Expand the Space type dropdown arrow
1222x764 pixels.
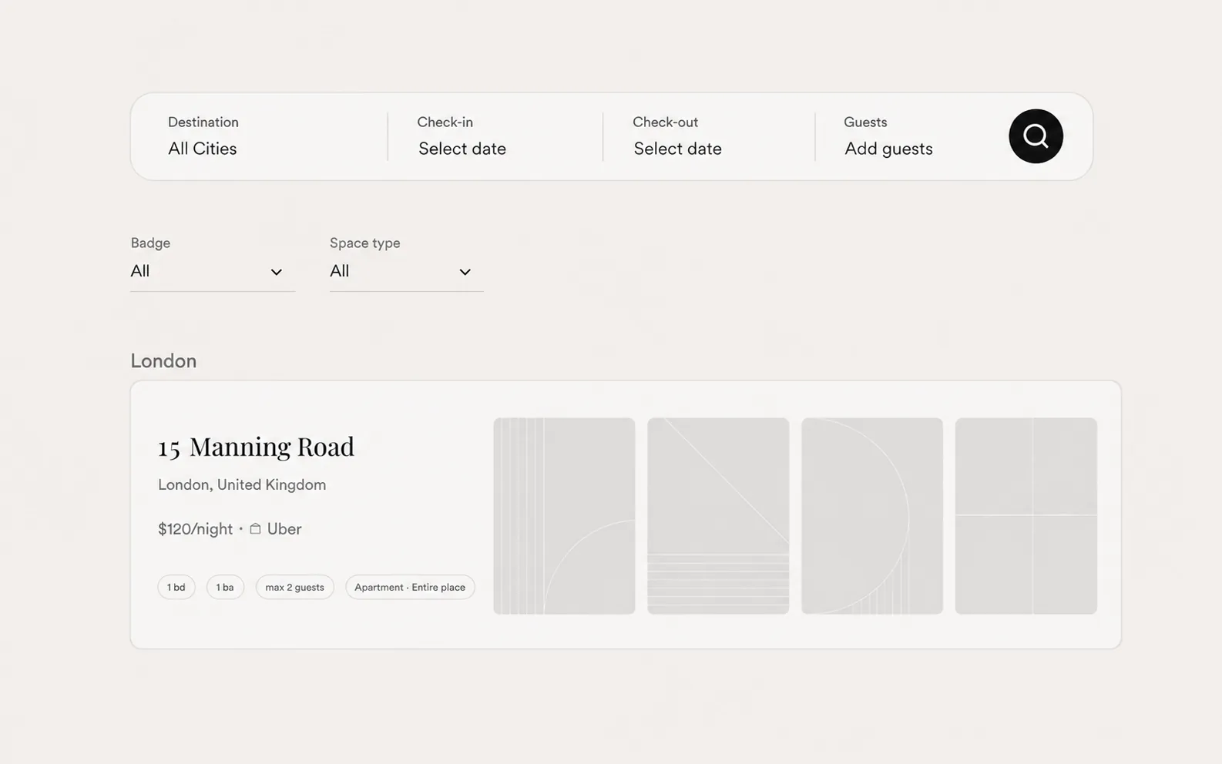[465, 272]
